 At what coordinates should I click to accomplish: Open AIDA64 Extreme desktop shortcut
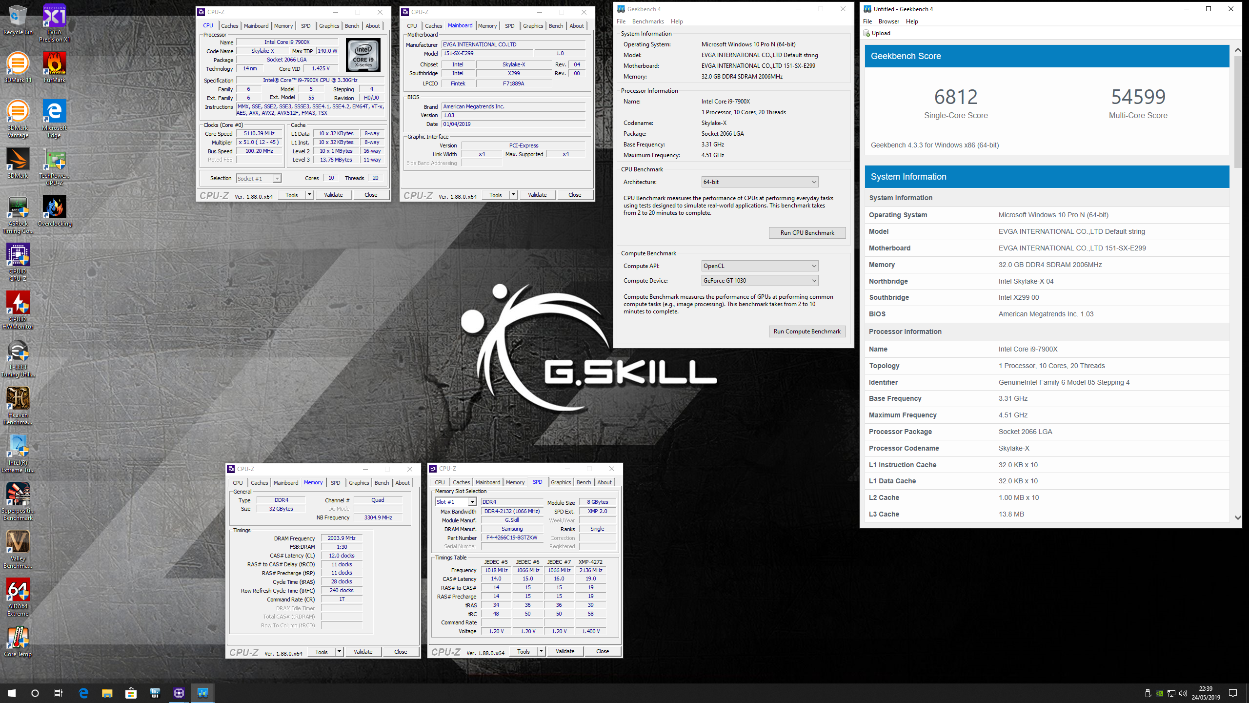click(18, 598)
